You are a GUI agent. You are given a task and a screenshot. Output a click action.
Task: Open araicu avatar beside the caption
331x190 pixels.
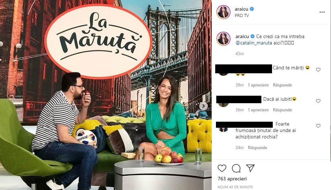tap(223, 39)
